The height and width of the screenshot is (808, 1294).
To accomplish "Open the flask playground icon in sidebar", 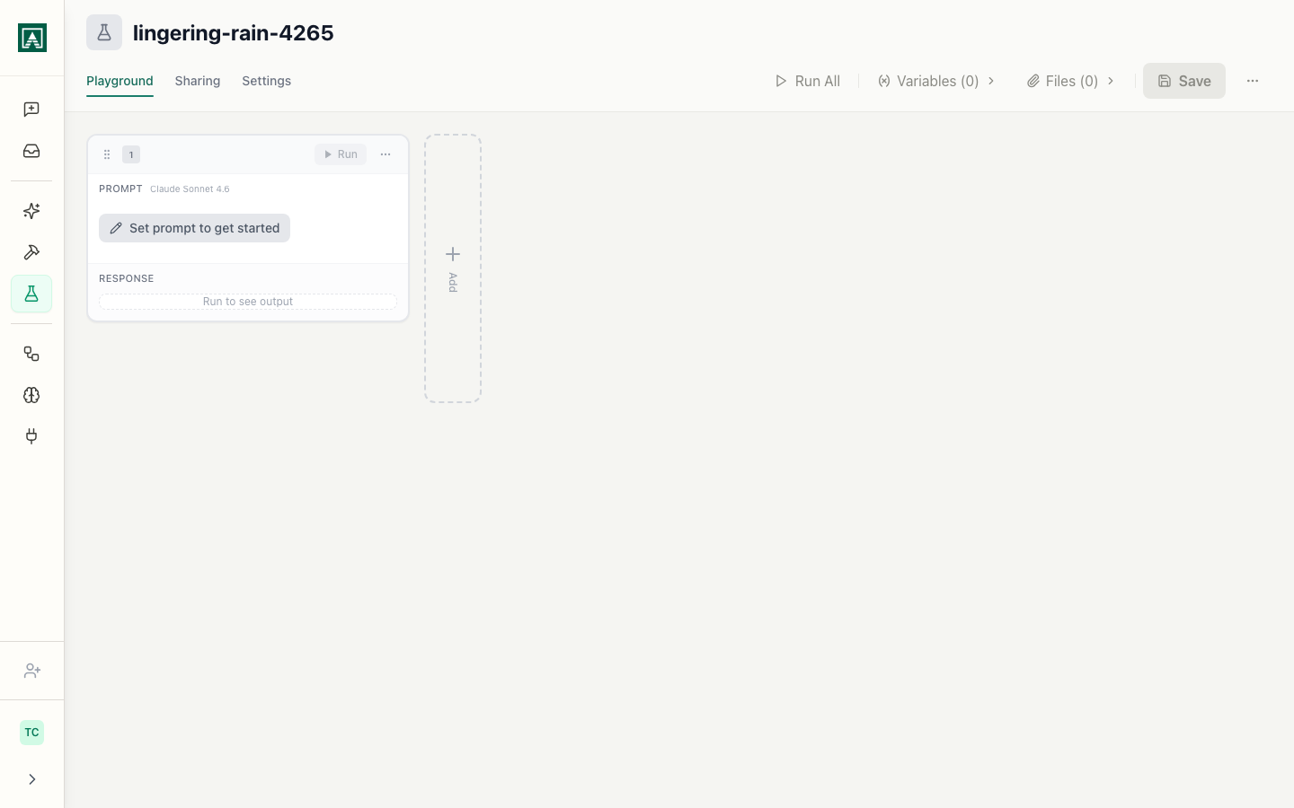I will click(x=31, y=294).
